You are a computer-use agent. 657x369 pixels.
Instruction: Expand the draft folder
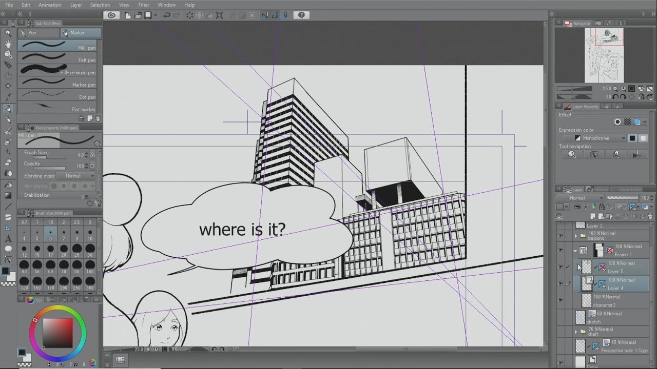pyautogui.click(x=575, y=332)
